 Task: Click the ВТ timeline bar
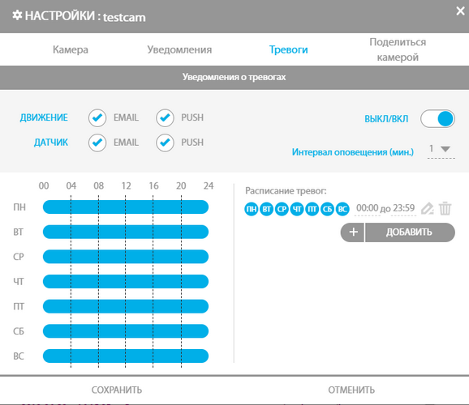pyautogui.click(x=126, y=232)
